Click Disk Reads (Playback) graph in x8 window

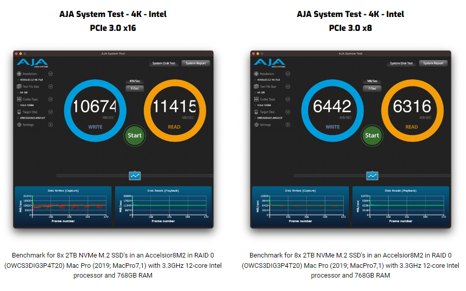click(x=401, y=207)
